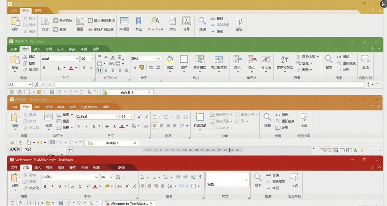Toggle Bold in the TextMaker ribbon
Image resolution: width=387 pixels, height=206 pixels.
coord(45,186)
